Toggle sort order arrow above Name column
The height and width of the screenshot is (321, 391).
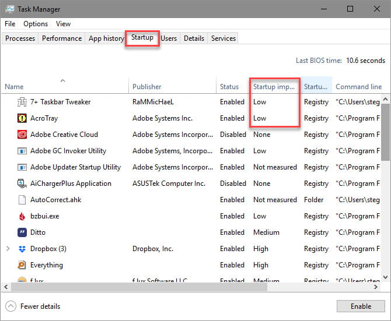(x=63, y=80)
